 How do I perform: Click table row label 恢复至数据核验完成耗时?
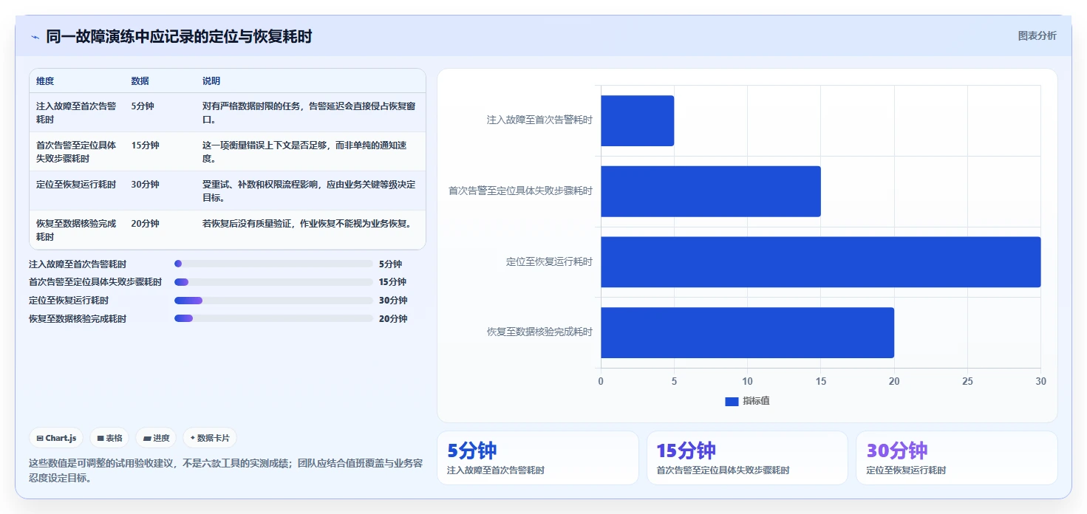76,230
